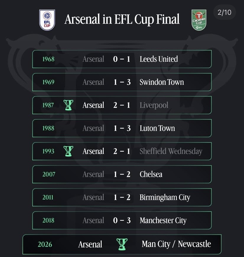Click the trophy icon in the 1987 row
Viewport: 244px width, 257px height.
(69, 105)
